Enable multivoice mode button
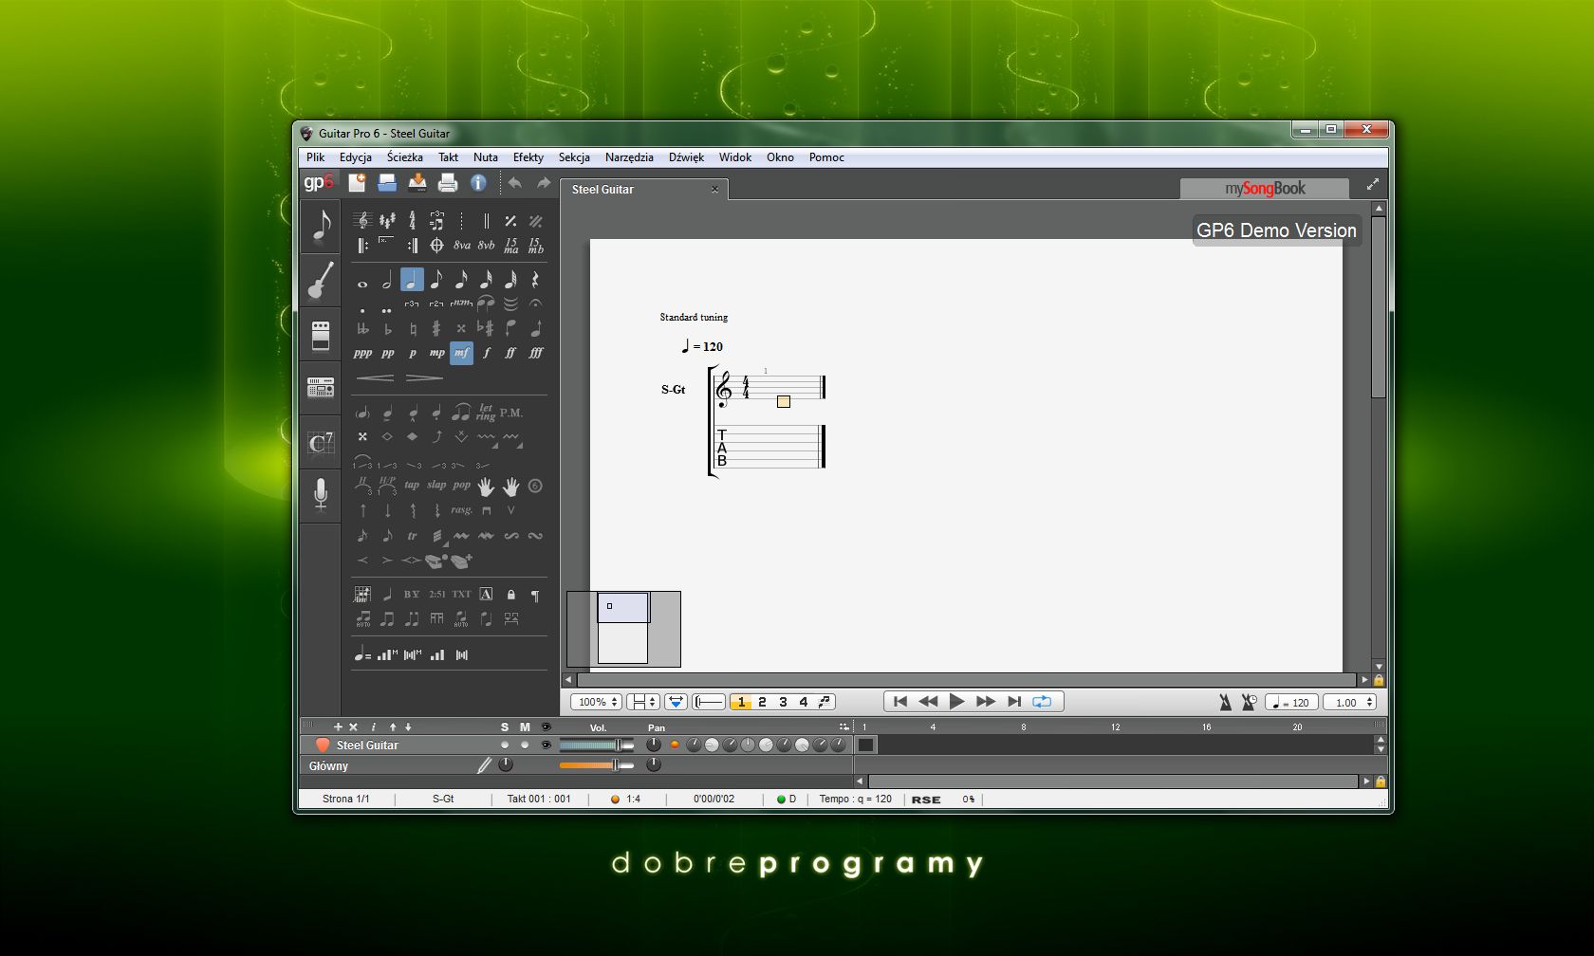Viewport: 1594px width, 956px height. (x=825, y=702)
